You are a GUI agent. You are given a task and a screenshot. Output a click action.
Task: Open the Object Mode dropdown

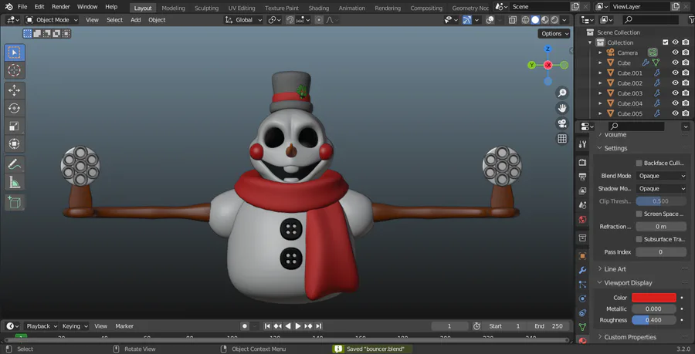point(52,20)
